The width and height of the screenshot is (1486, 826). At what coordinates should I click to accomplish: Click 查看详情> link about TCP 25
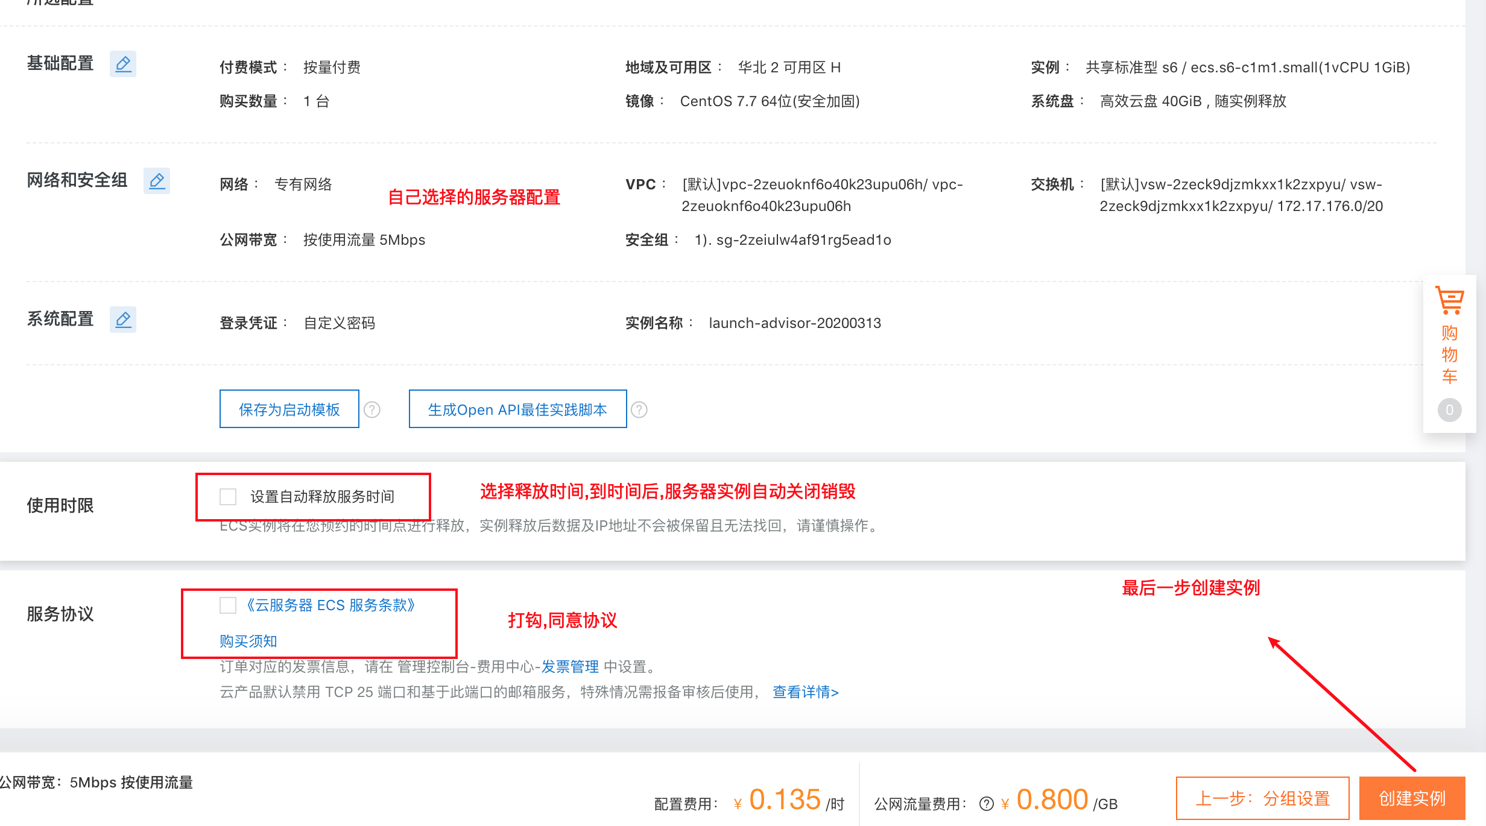[x=806, y=692]
